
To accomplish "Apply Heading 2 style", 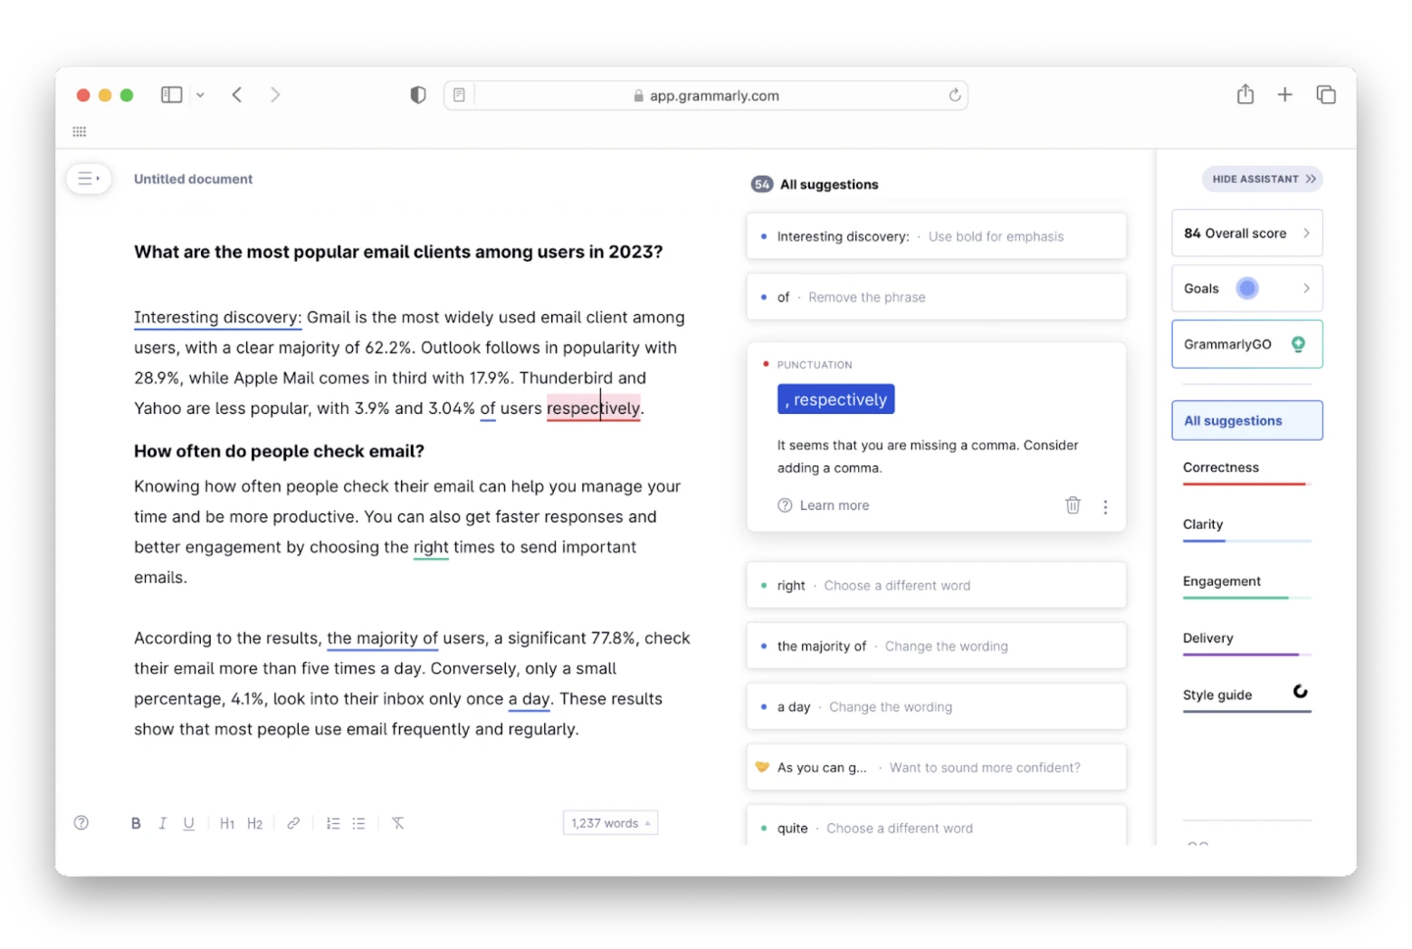I will 254,823.
